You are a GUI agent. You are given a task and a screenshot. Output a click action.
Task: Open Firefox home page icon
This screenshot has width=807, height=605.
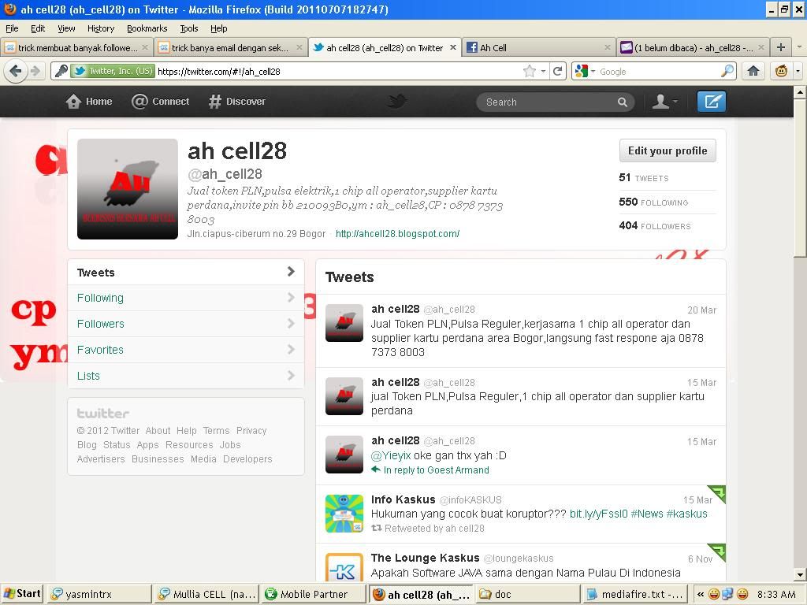click(753, 71)
